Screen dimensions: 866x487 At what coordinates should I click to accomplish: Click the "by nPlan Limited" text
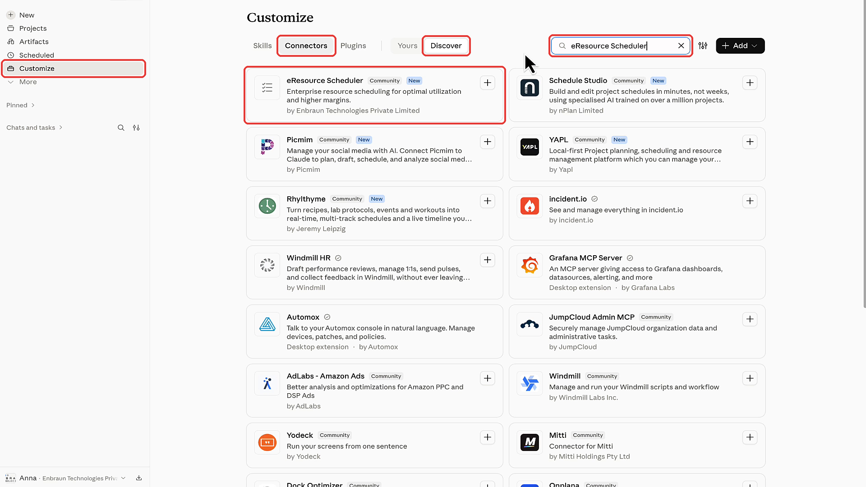576,110
